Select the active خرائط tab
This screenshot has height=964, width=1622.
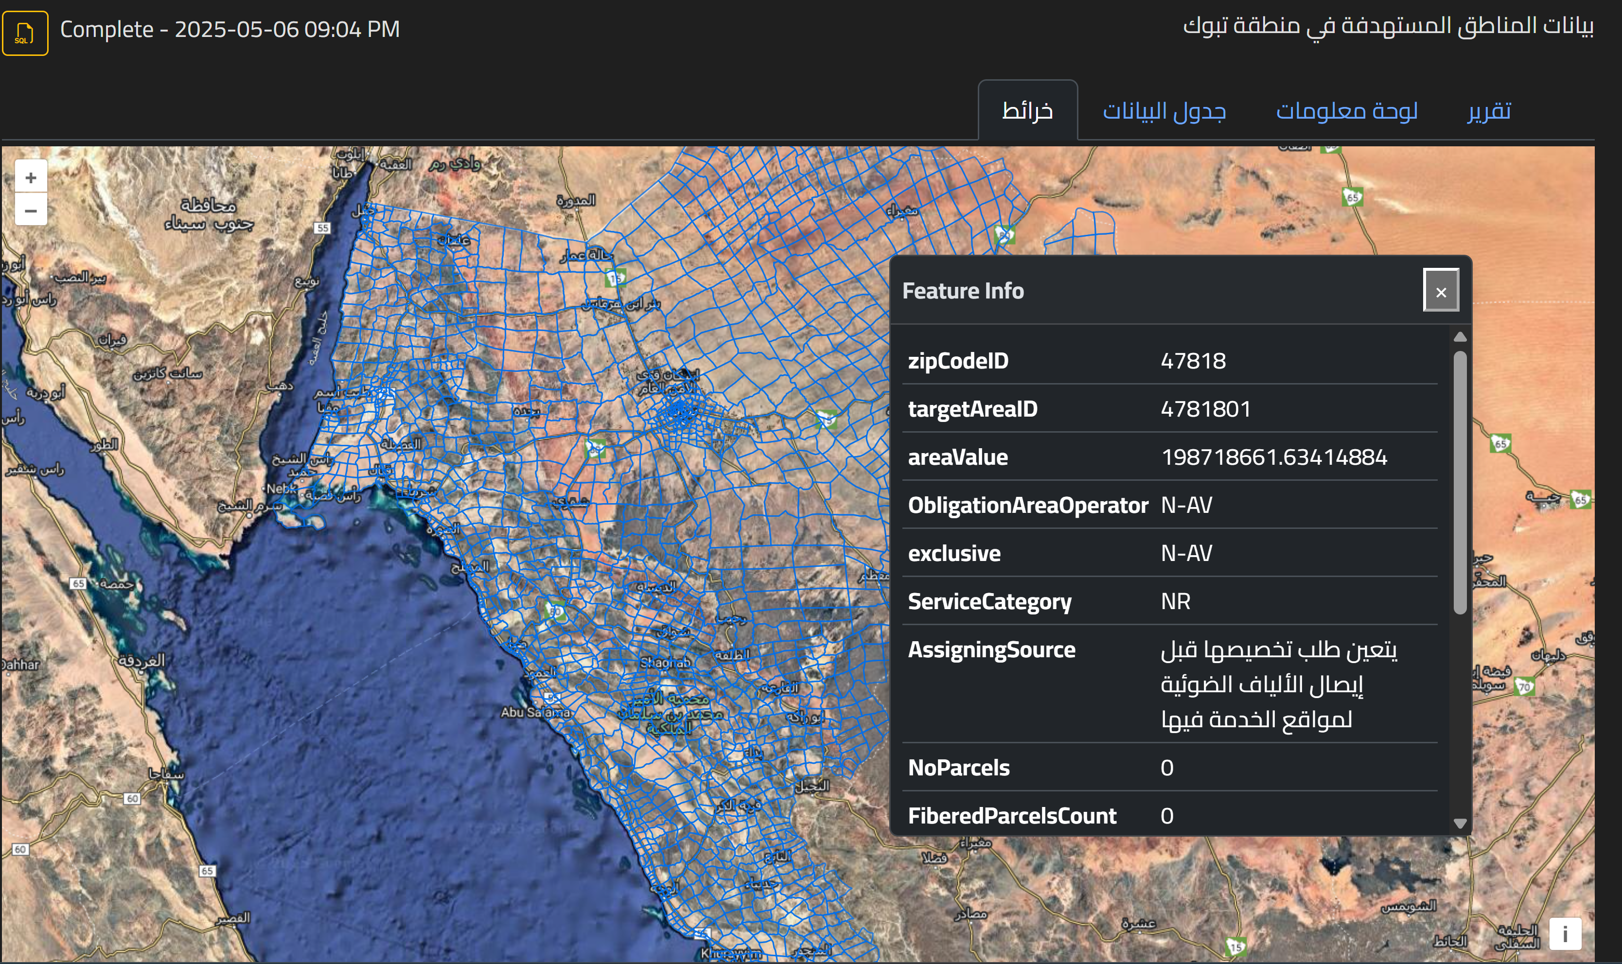(1028, 110)
